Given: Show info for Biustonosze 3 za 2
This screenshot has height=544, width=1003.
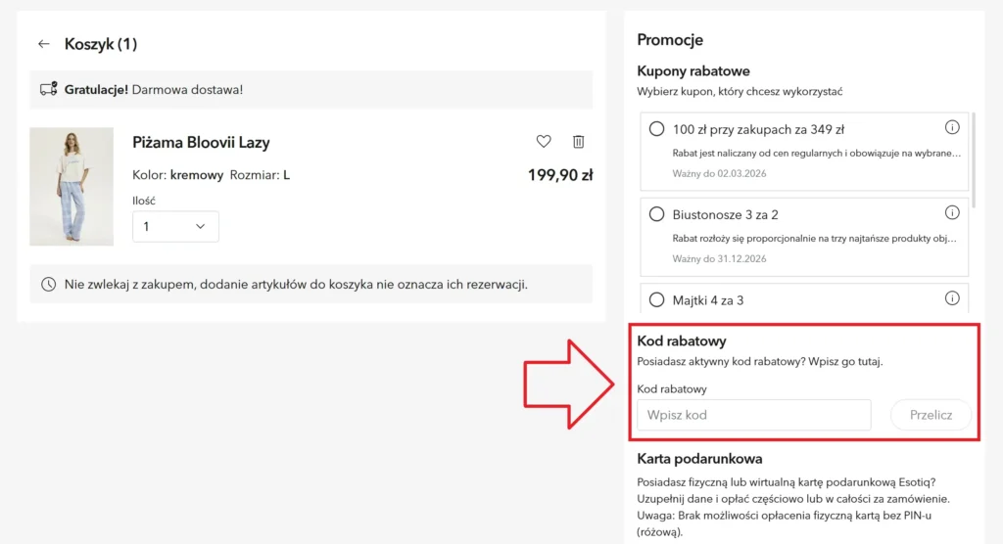Looking at the screenshot, I should click(952, 212).
